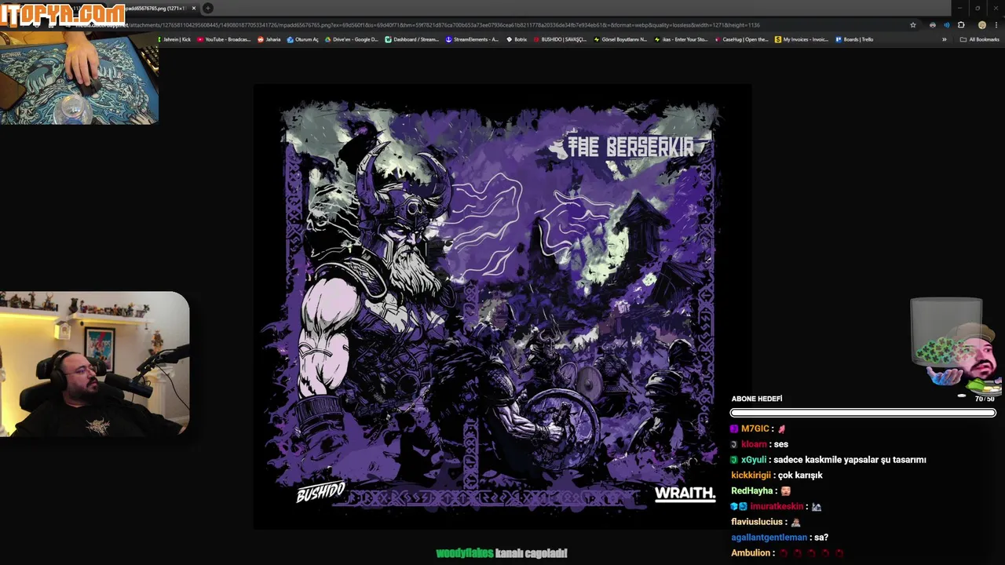Viewport: 1005px width, 565px height.
Task: Click the mousepad camera feed
Action: click(x=79, y=76)
